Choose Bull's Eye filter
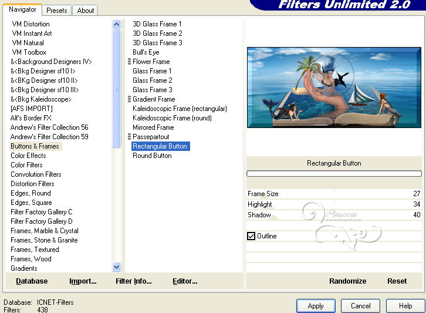This screenshot has width=426, height=313. (146, 52)
